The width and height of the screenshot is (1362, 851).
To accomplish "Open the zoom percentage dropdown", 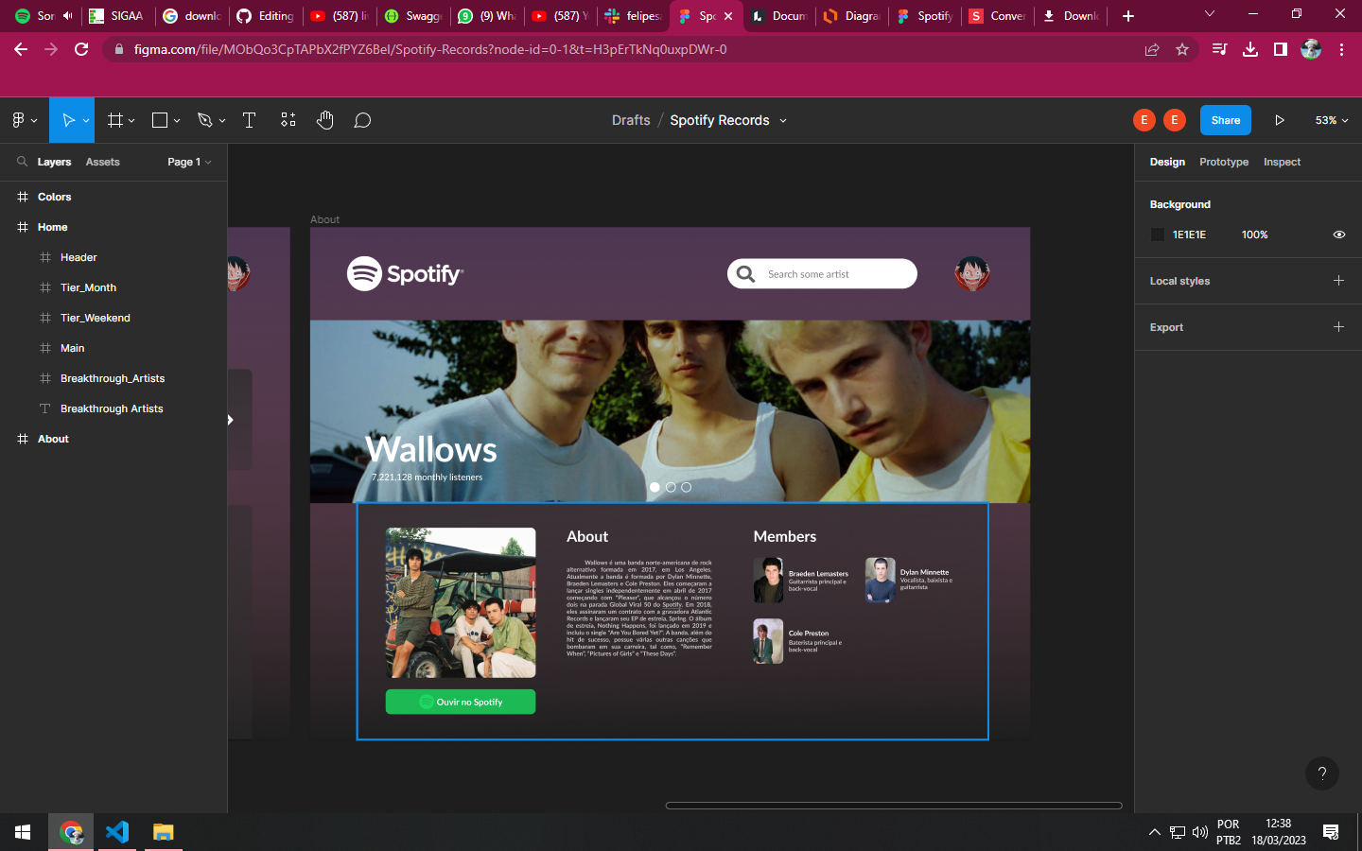I will 1329,120.
